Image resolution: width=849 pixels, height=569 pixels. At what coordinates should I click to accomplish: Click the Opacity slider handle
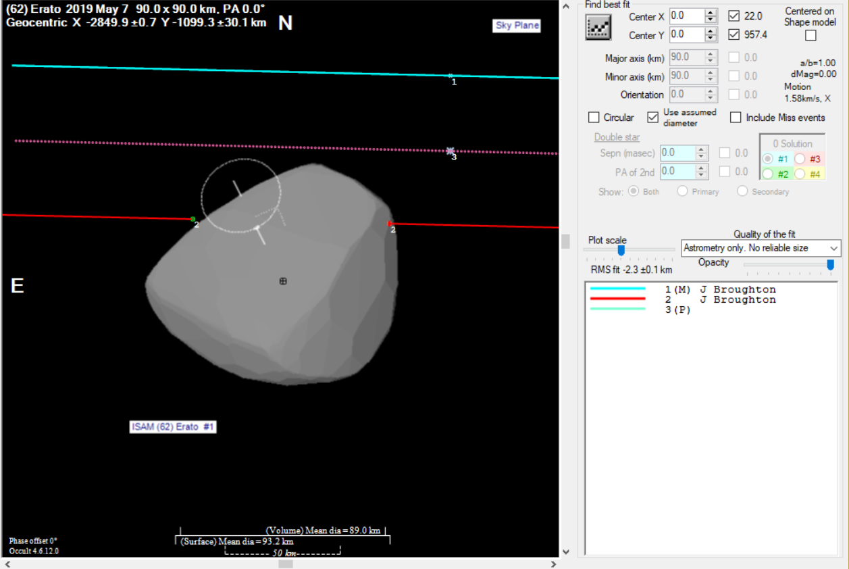click(831, 264)
